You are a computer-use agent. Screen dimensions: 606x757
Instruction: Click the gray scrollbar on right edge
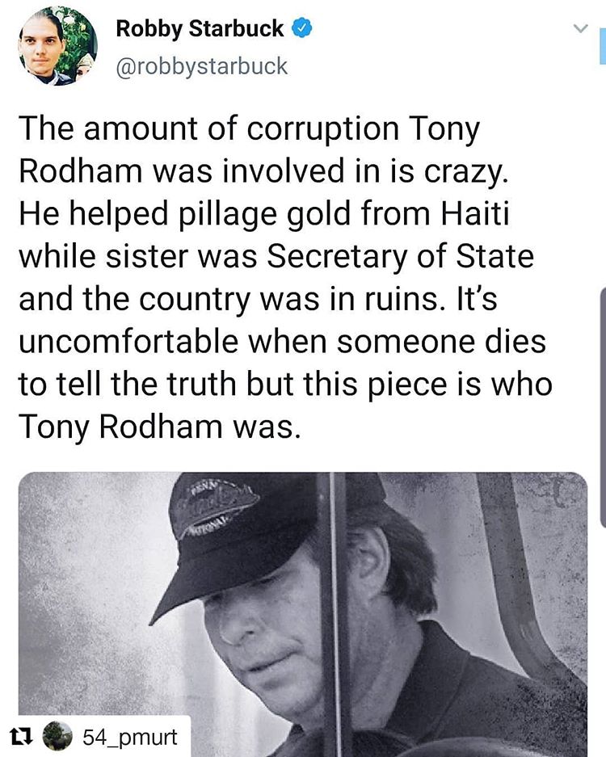[603, 407]
